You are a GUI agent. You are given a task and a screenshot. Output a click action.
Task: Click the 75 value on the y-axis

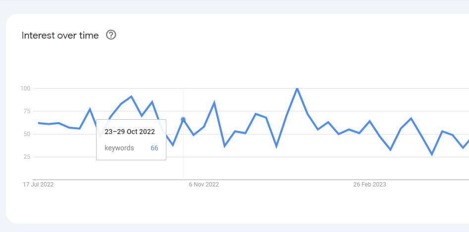(27, 111)
